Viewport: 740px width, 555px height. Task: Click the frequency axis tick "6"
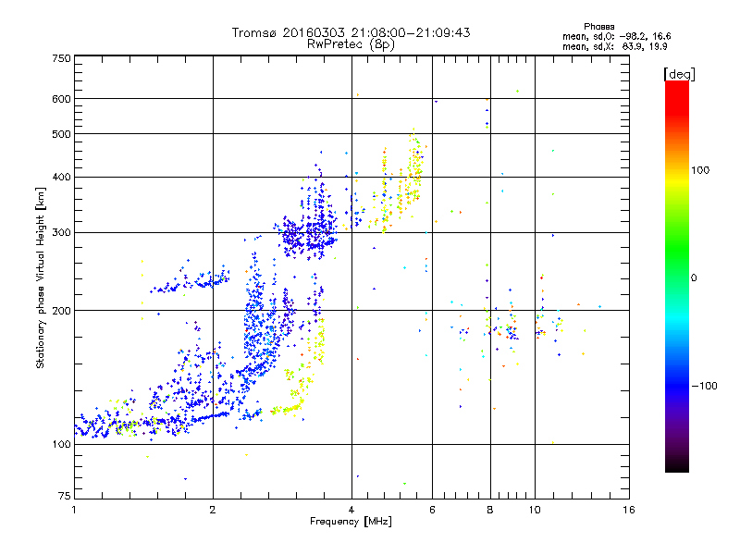coord(432,510)
